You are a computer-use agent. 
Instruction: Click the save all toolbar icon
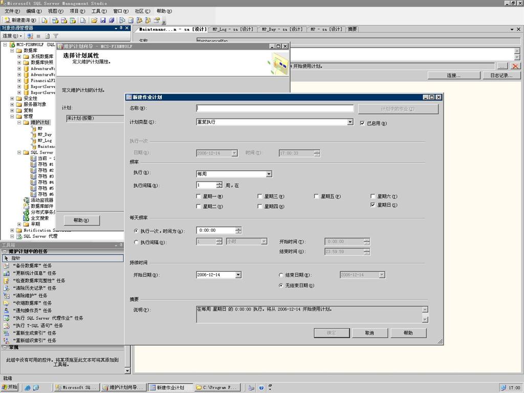pyautogui.click(x=112, y=20)
